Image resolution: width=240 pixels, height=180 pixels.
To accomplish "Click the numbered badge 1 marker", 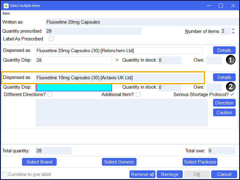I will tap(230, 60).
